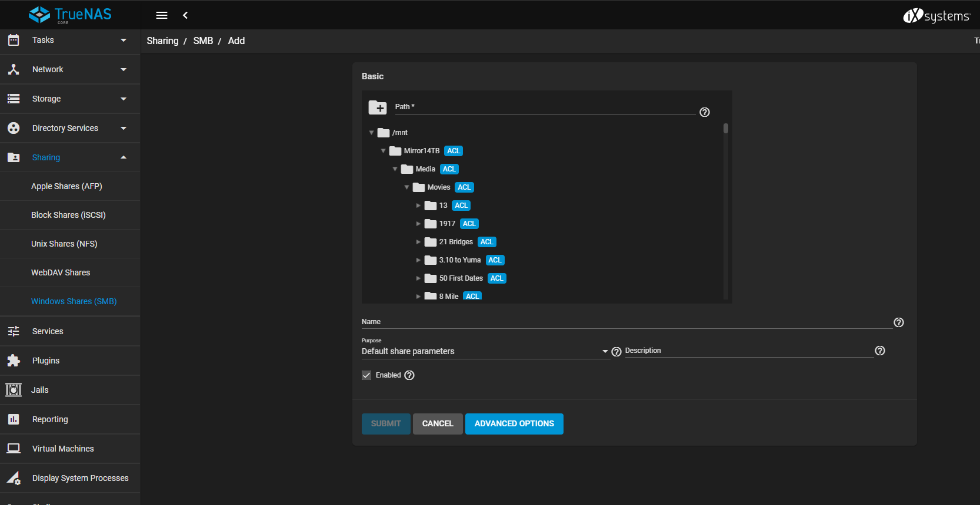Click the create new folder icon beside Path
Image resolution: width=980 pixels, height=505 pixels.
pos(378,107)
